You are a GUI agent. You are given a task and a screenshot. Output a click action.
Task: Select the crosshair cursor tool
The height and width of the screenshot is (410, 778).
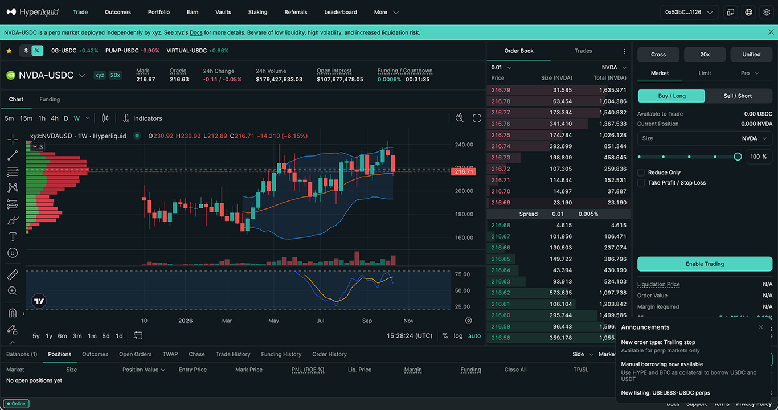click(13, 139)
